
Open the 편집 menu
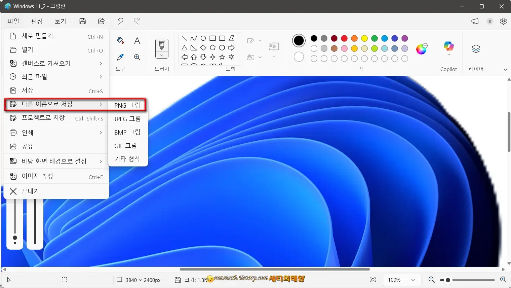coord(37,21)
